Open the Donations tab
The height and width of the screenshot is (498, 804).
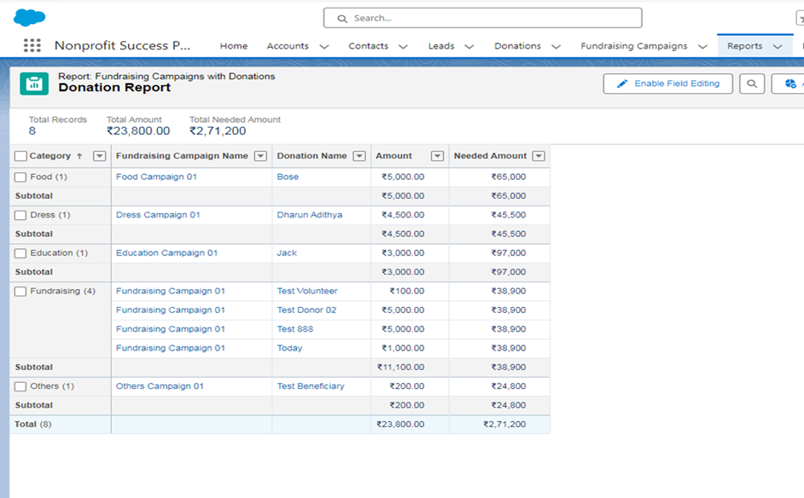click(517, 46)
